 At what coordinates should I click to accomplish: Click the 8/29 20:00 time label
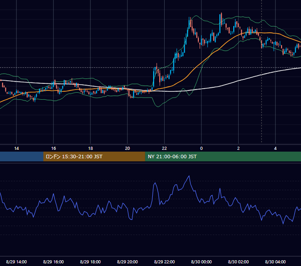127,262
